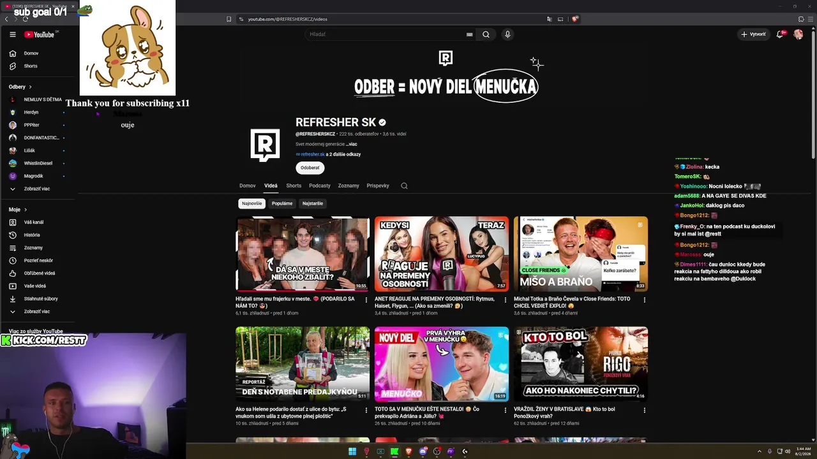Open the account avatar menu
Viewport: 817px width, 459px height.
click(x=798, y=34)
